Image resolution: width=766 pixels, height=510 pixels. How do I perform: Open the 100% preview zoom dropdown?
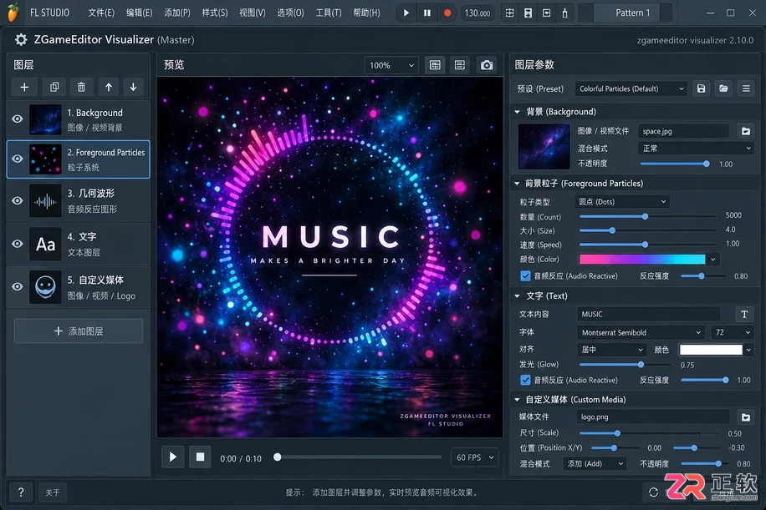(391, 65)
